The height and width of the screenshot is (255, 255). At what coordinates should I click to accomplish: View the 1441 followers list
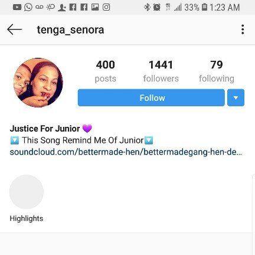click(x=161, y=71)
